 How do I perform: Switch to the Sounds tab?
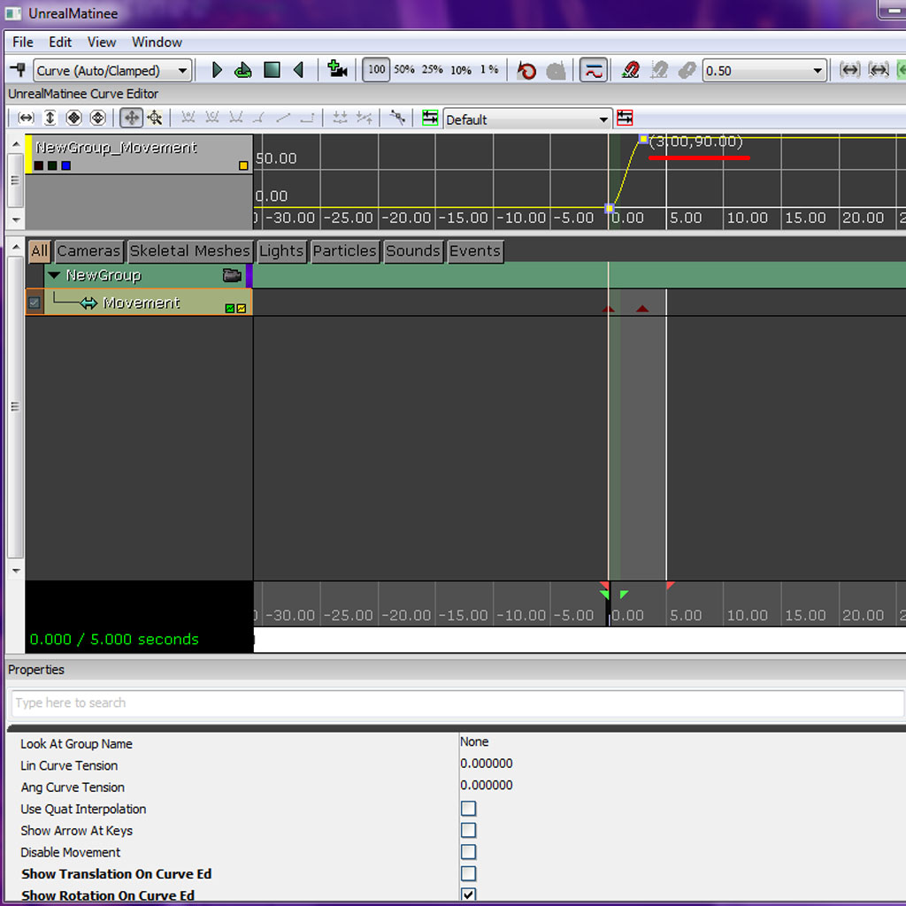pyautogui.click(x=412, y=251)
